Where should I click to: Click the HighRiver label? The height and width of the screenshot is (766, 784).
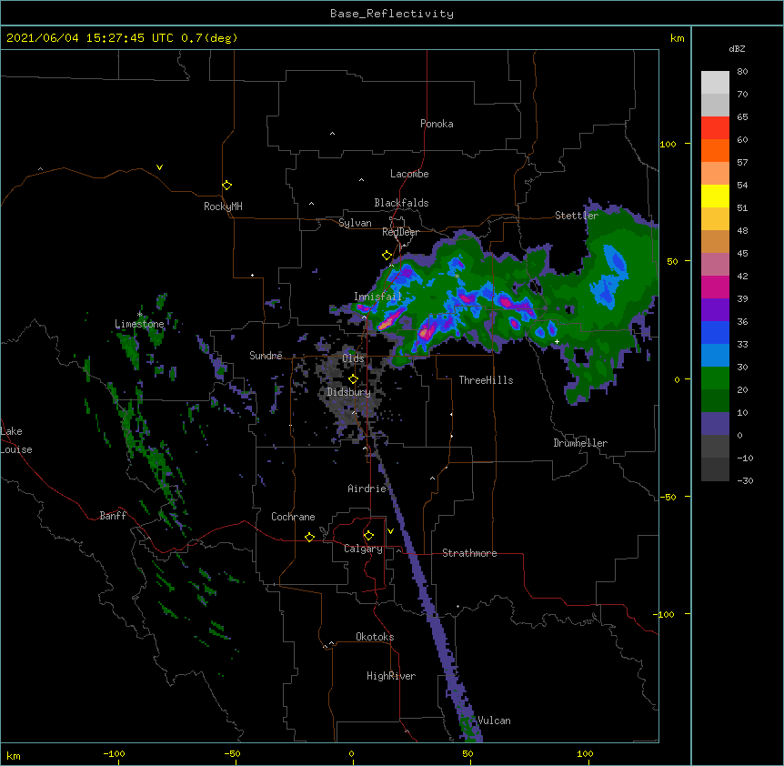[391, 676]
